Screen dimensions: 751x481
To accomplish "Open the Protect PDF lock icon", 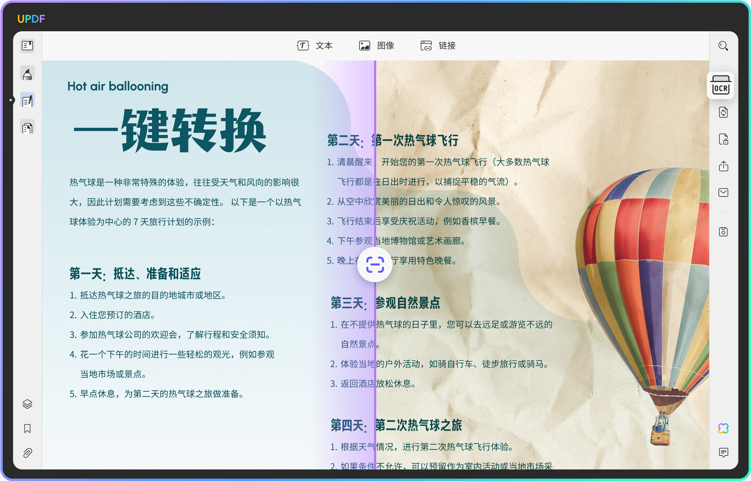I will pos(723,139).
